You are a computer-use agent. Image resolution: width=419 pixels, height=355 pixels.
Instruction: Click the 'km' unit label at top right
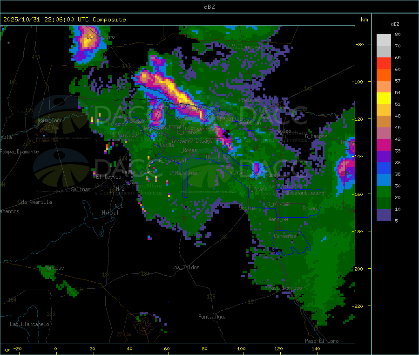pyautogui.click(x=364, y=20)
